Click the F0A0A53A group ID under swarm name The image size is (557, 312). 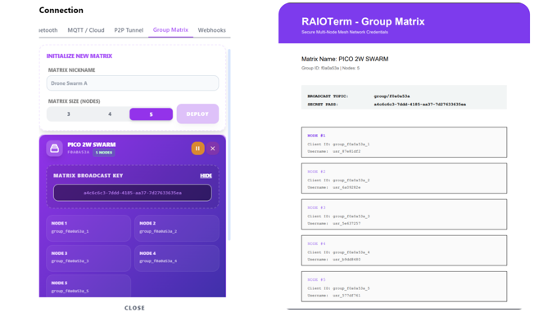tap(79, 152)
